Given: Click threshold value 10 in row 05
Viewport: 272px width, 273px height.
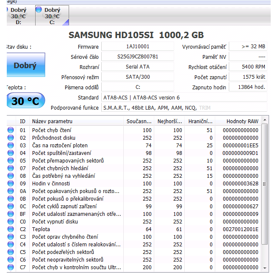Looking at the screenshot, I should coord(209,161).
